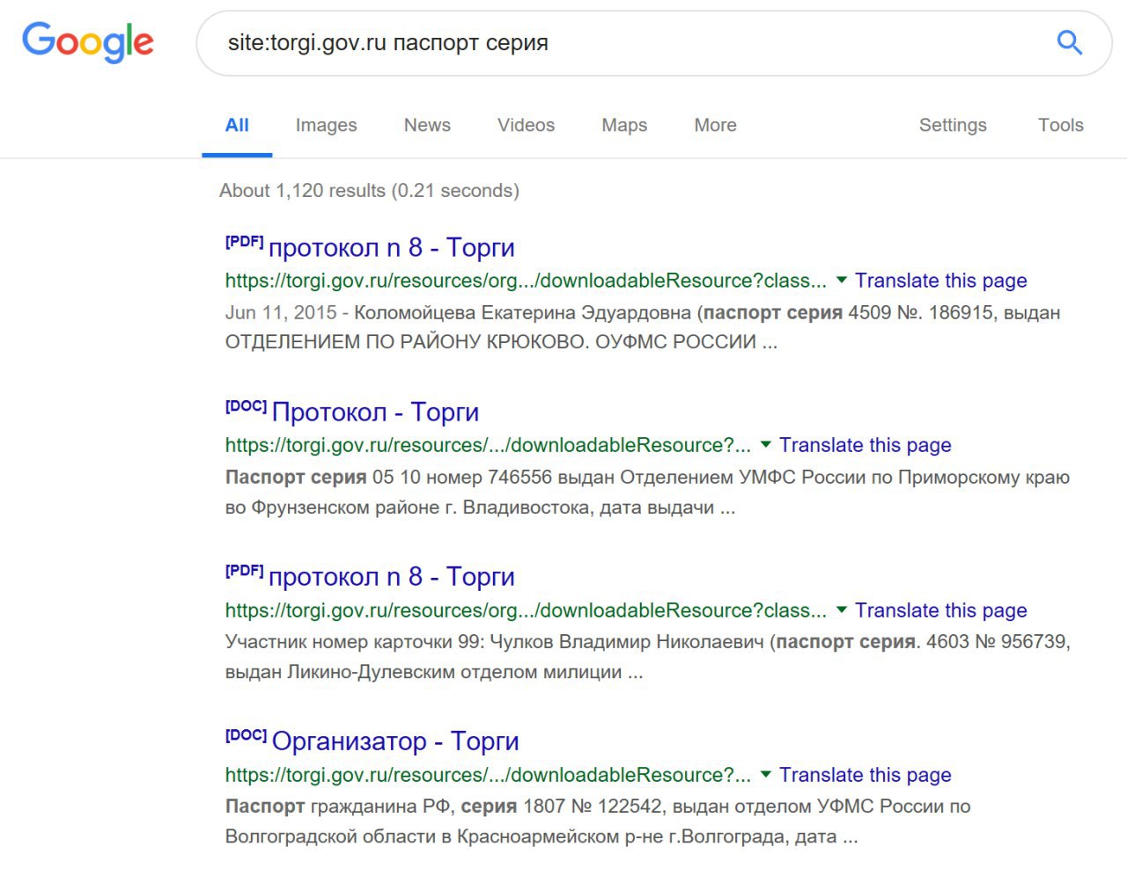Open the 'Протокол - Торги' DOC result
Viewport: 1127px width, 876px height.
376,412
